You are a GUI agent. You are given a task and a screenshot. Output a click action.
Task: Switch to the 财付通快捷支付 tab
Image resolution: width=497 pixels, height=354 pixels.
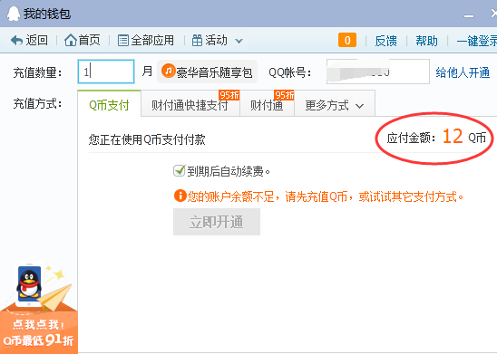(190, 104)
